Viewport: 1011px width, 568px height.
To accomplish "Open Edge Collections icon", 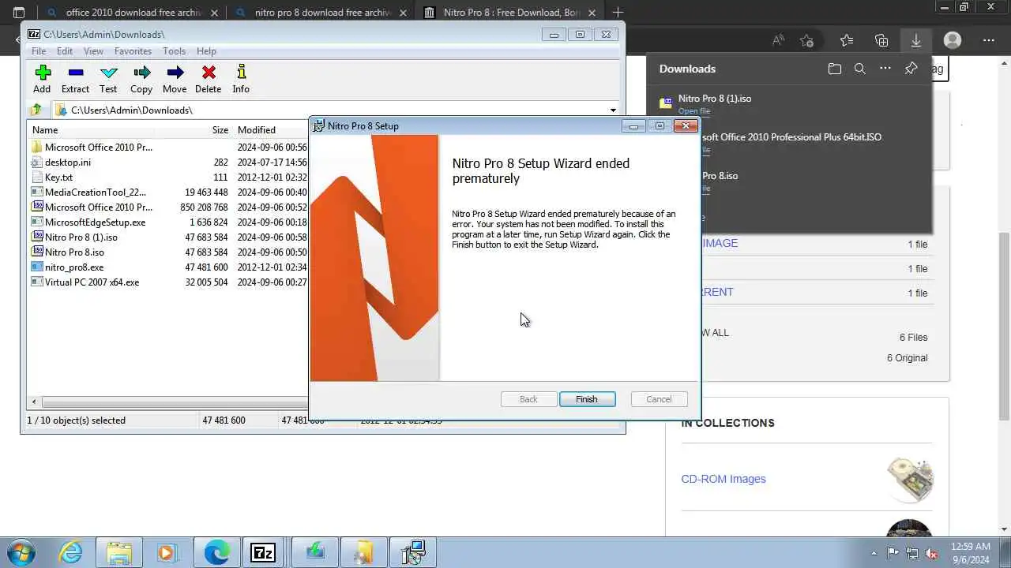I will click(x=881, y=40).
